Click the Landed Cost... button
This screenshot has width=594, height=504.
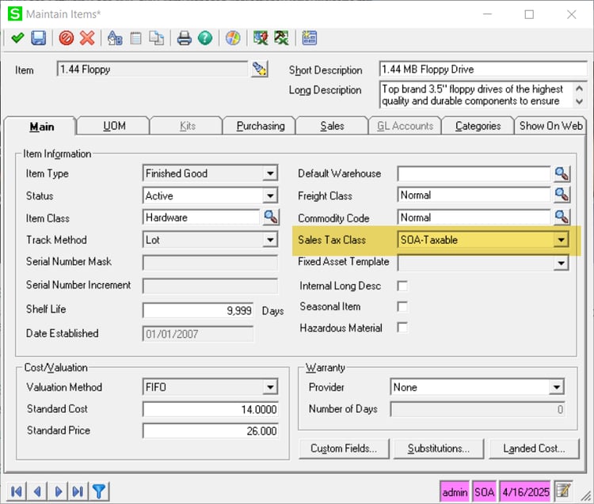click(x=534, y=448)
